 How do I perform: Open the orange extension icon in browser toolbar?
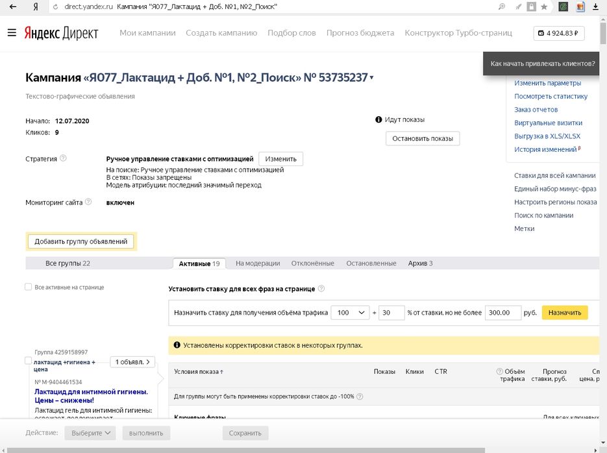[580, 6]
